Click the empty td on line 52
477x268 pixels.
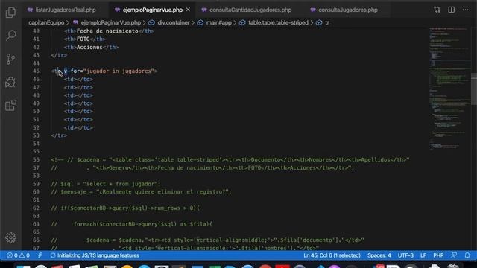point(78,127)
